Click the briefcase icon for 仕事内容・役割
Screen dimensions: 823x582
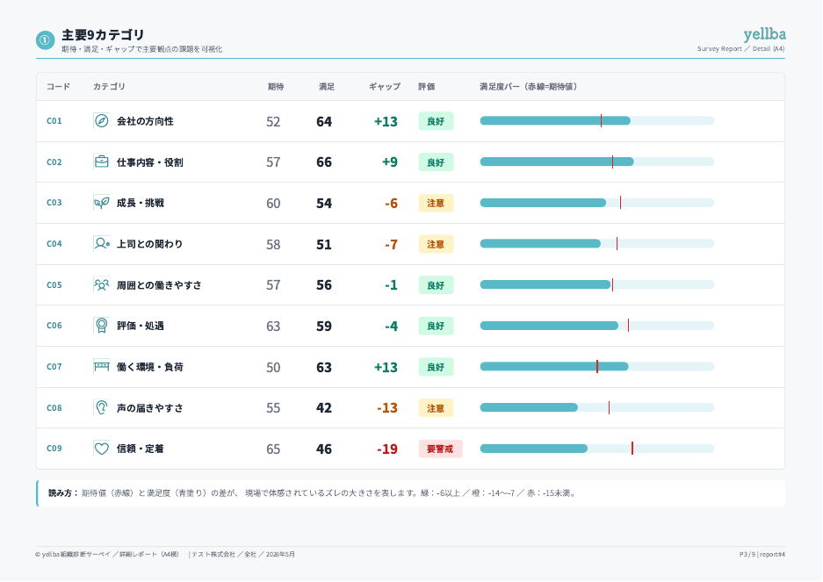(101, 162)
